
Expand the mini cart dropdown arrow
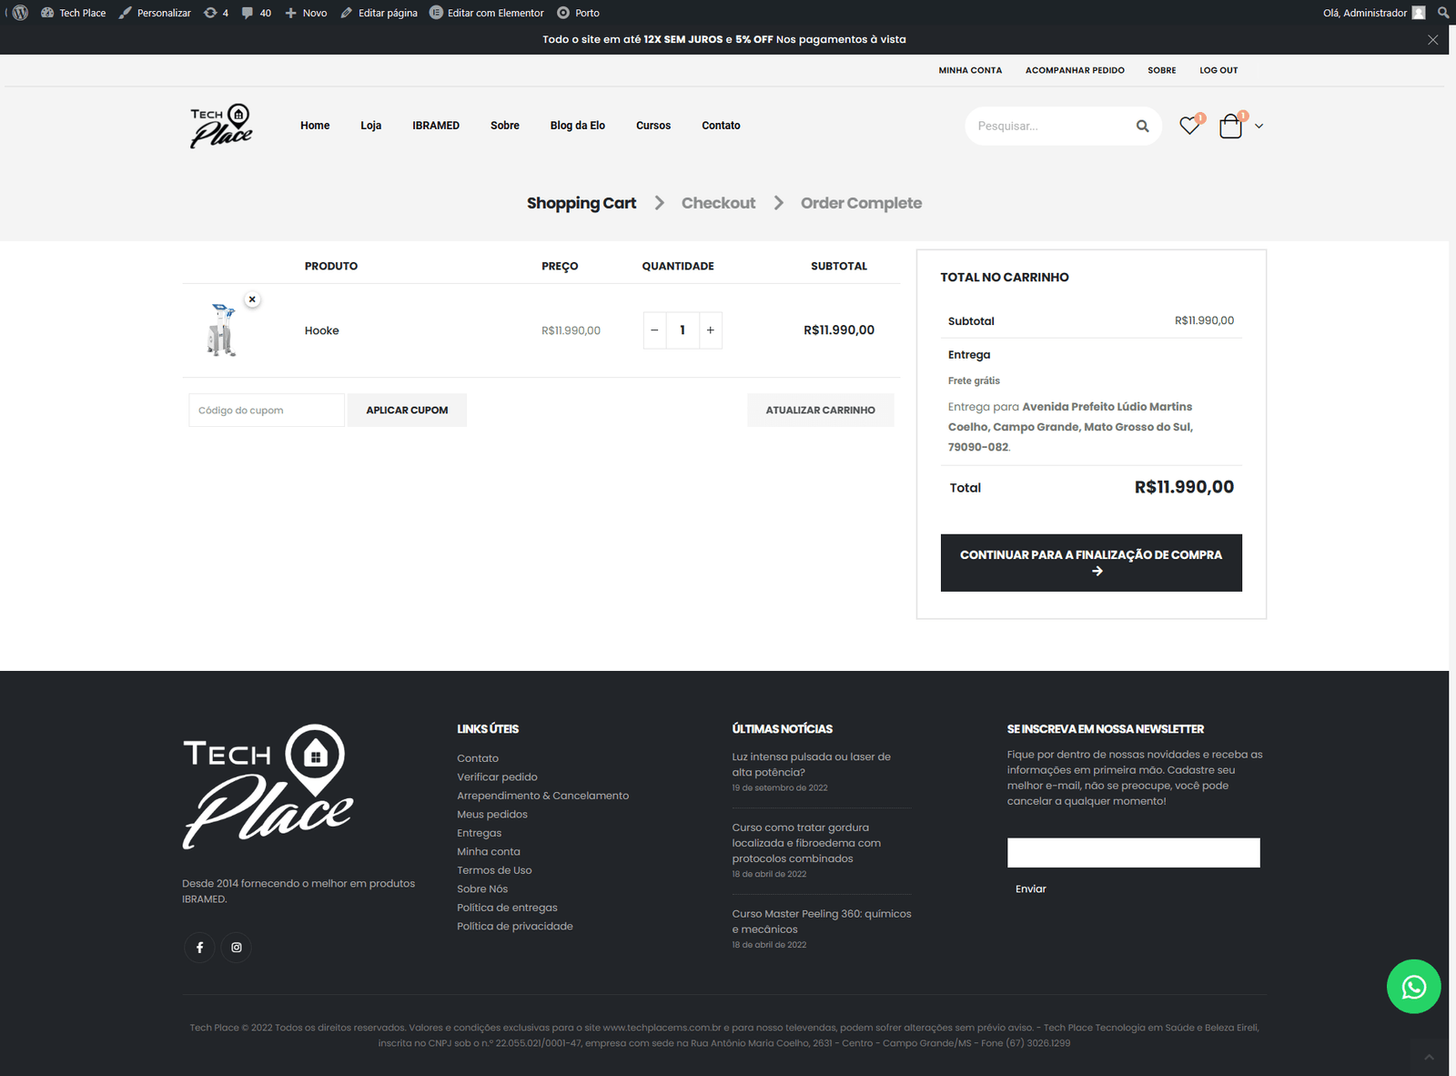pos(1259,127)
